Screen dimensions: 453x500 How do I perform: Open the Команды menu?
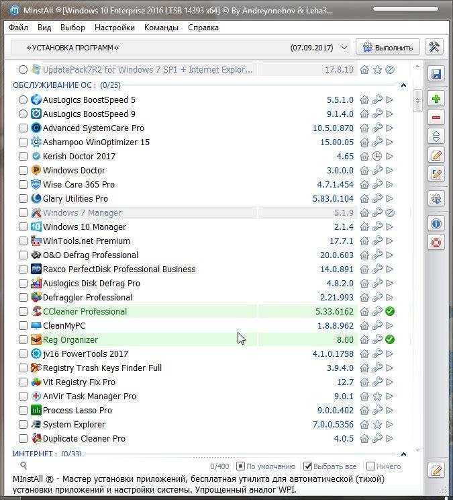[x=161, y=28]
